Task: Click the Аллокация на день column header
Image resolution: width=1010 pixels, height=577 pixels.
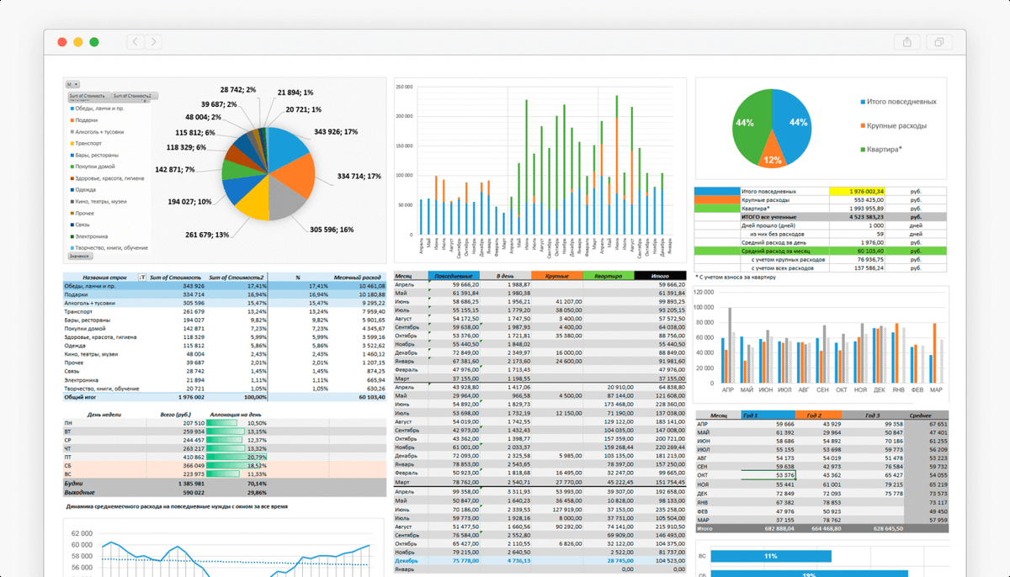Action: coord(237,415)
